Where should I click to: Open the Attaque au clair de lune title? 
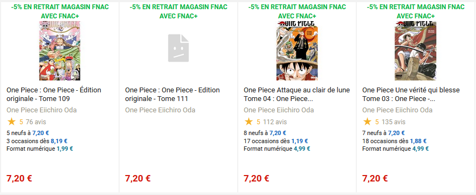click(x=297, y=95)
